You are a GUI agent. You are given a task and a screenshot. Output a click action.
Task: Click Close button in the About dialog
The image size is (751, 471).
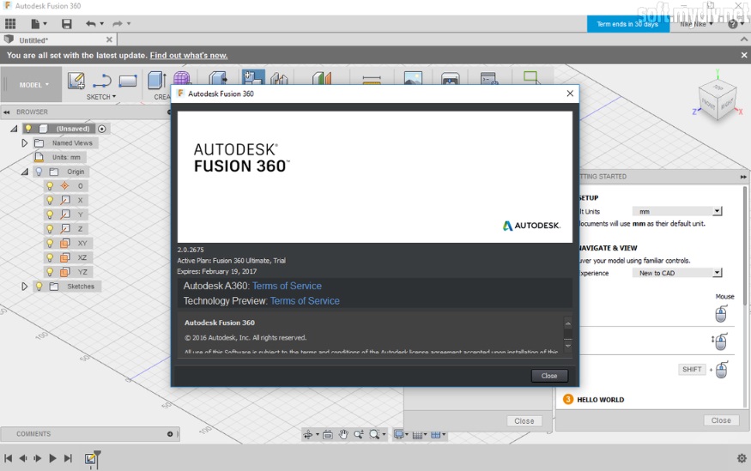pos(549,376)
